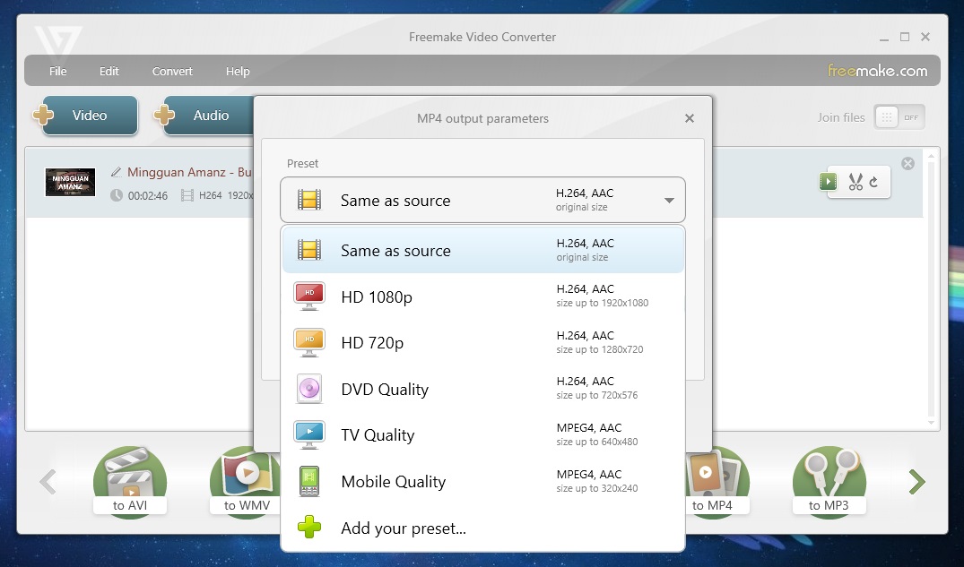Click the green plus Add preset icon
Viewport: 964px width, 567px height.
point(309,527)
